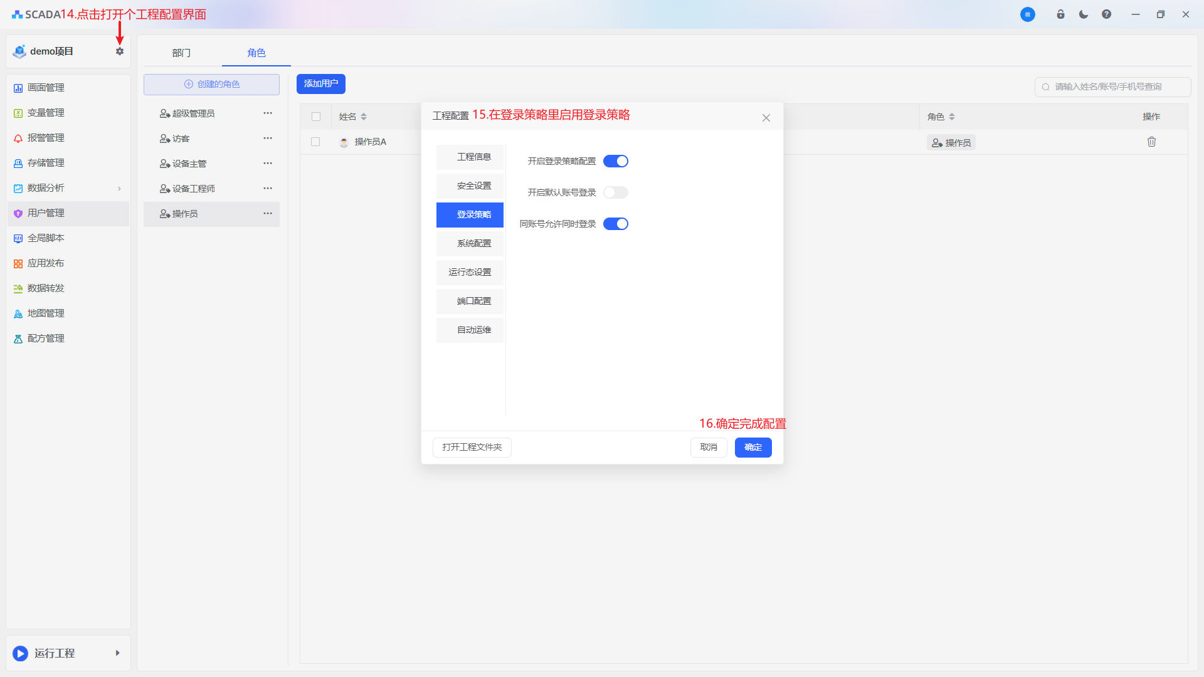Open the help question mark icon

coord(1106,14)
